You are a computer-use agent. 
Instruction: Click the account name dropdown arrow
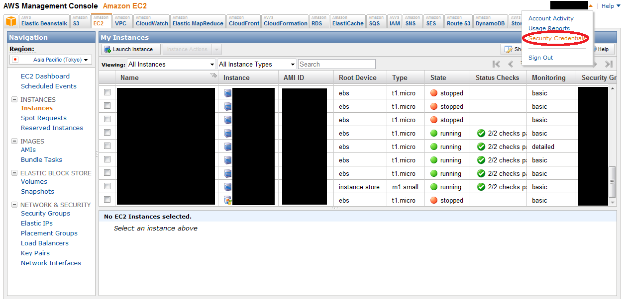590,6
